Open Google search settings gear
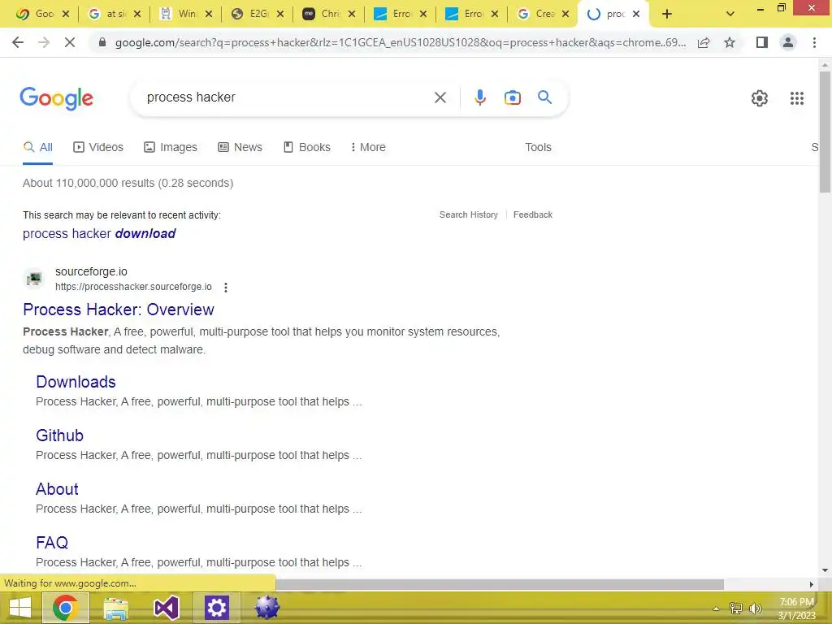832x624 pixels. 760,98
